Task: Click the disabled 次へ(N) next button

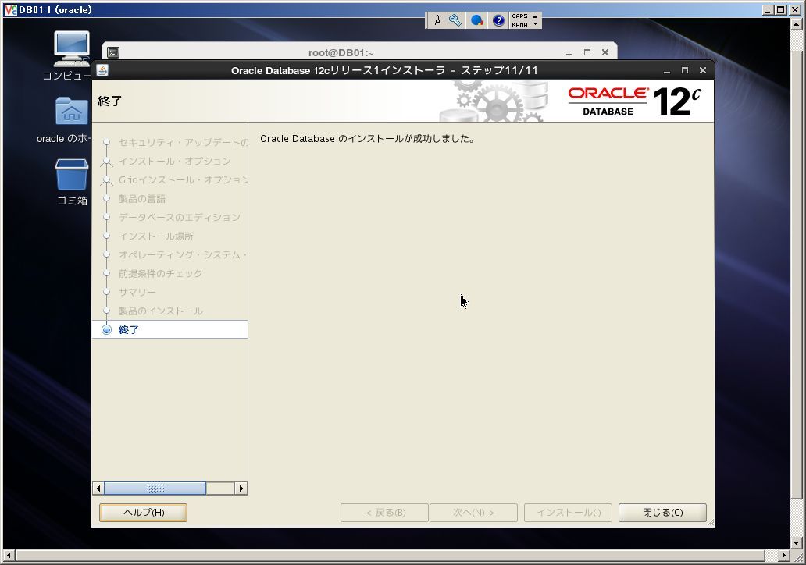Action: click(473, 513)
